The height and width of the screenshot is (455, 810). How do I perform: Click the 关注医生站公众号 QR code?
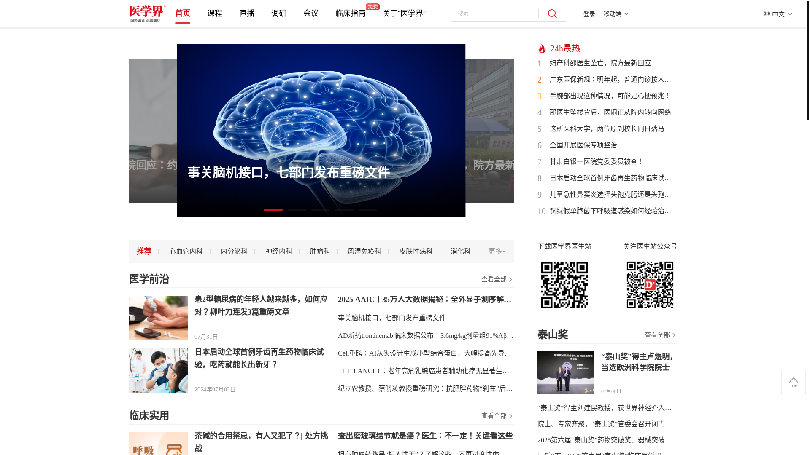[650, 285]
